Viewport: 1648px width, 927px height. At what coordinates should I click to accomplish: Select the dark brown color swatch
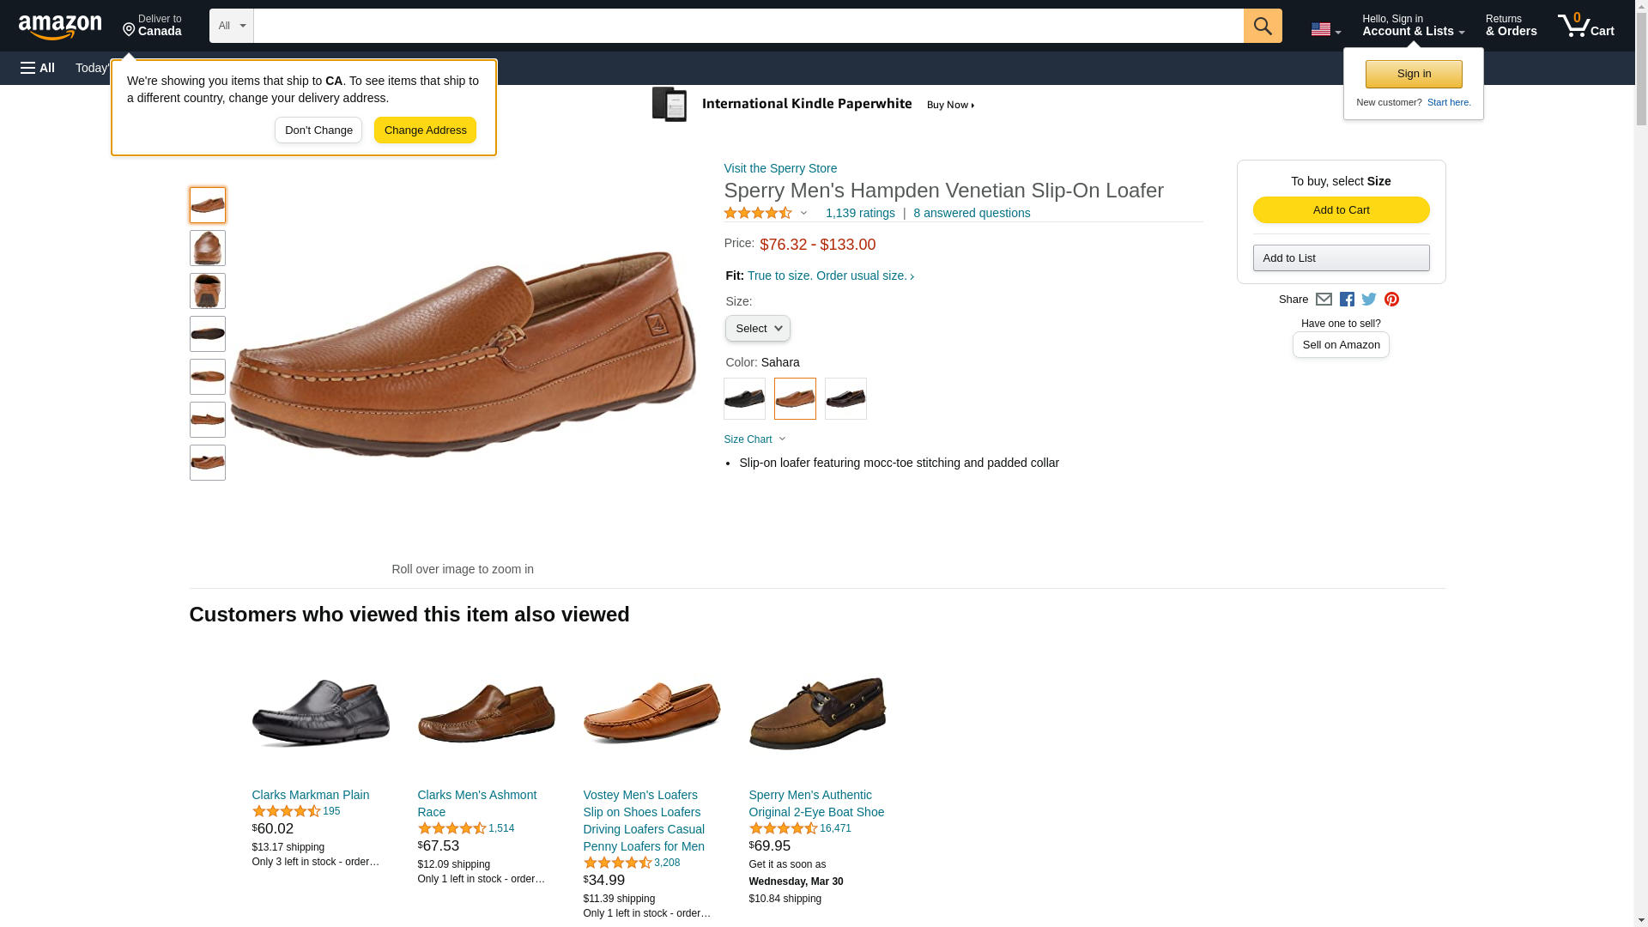pyautogui.click(x=845, y=398)
